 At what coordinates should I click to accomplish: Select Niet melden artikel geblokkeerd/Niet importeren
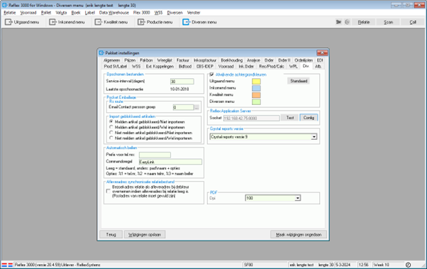point(111,133)
